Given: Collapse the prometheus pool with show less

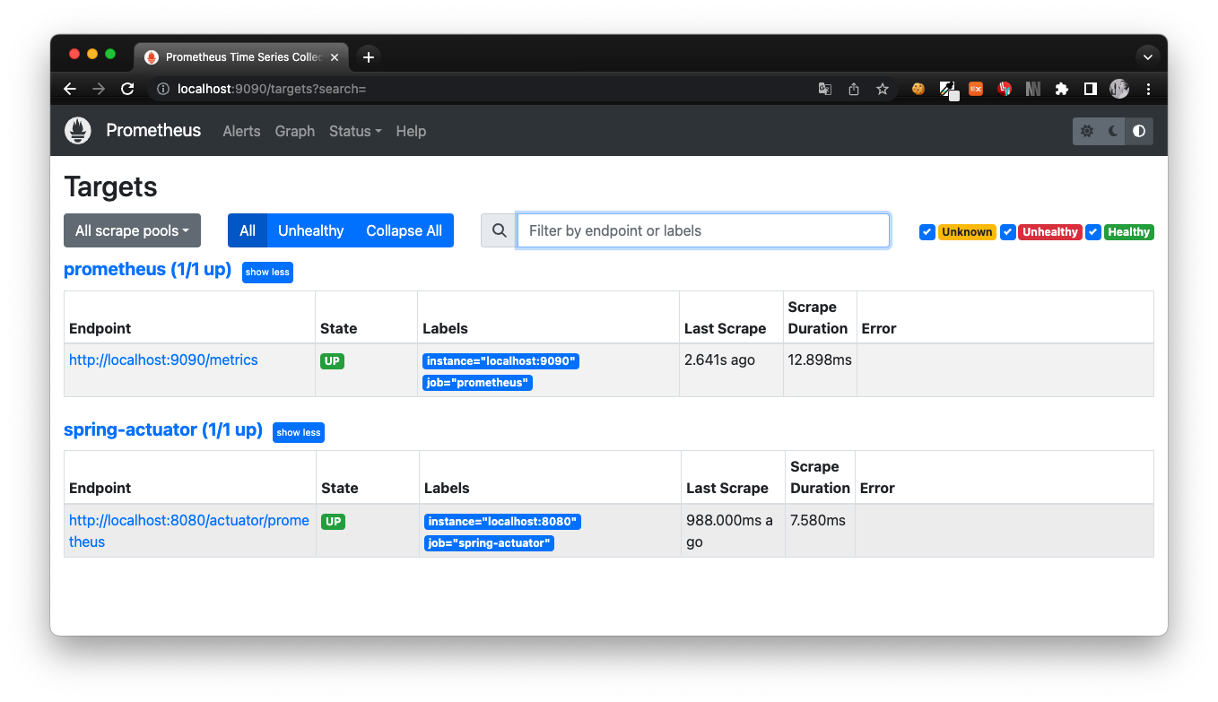Looking at the screenshot, I should tap(267, 272).
